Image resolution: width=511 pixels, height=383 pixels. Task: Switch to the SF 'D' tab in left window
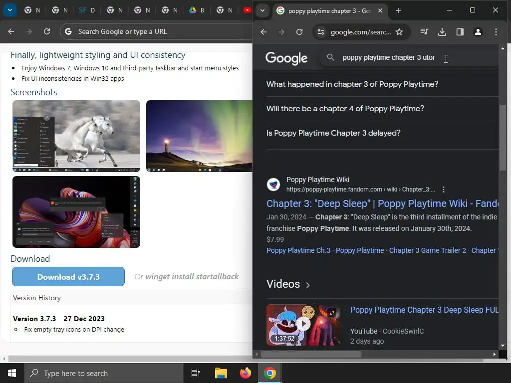point(87,10)
